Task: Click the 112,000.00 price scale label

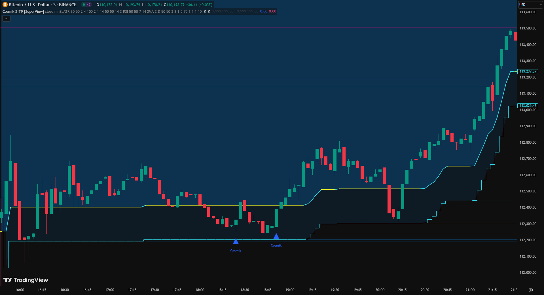Action: point(528,273)
